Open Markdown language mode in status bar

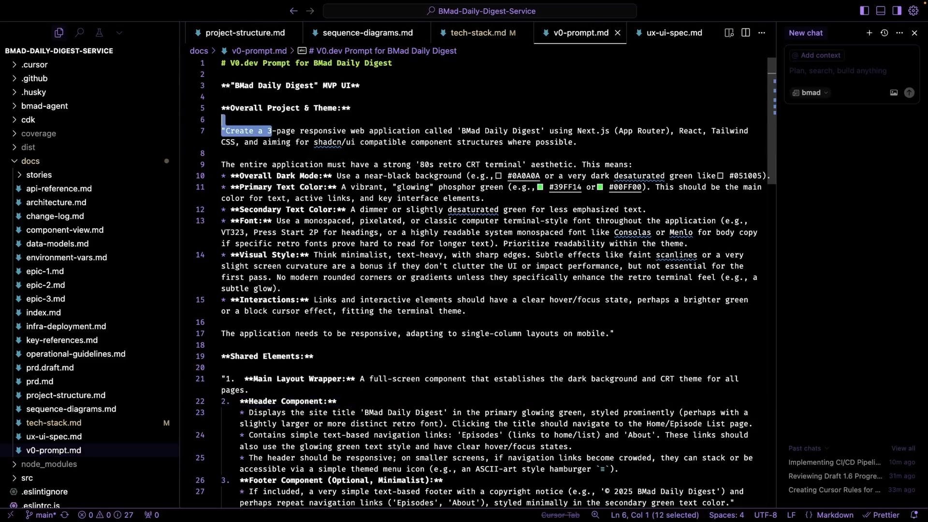pos(835,515)
